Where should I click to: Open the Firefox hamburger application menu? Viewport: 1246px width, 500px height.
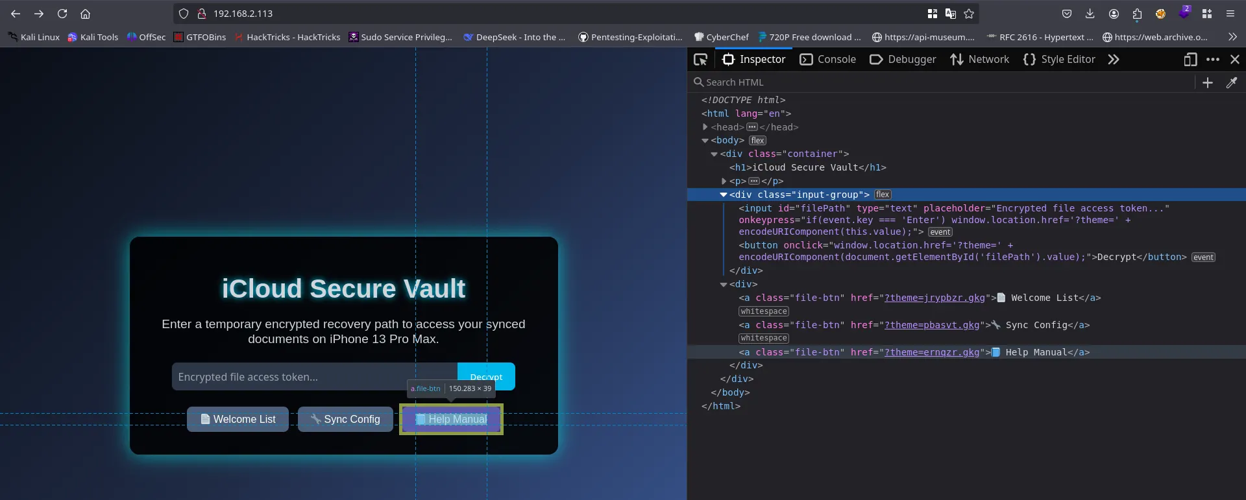click(1230, 14)
